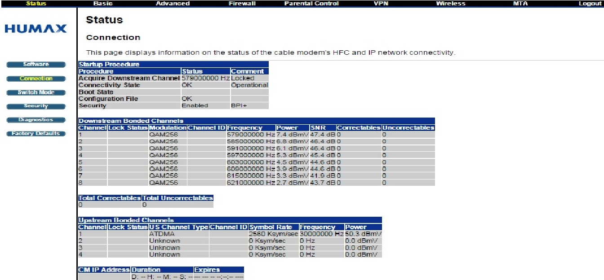Viewport: 604px width, 280px height.
Task: Select the 5.3 dBmV power cell
Action: tap(293, 155)
